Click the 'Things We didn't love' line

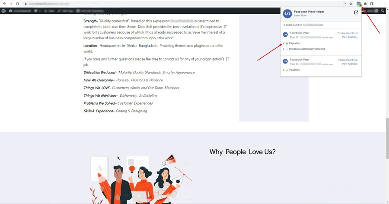tap(120, 96)
